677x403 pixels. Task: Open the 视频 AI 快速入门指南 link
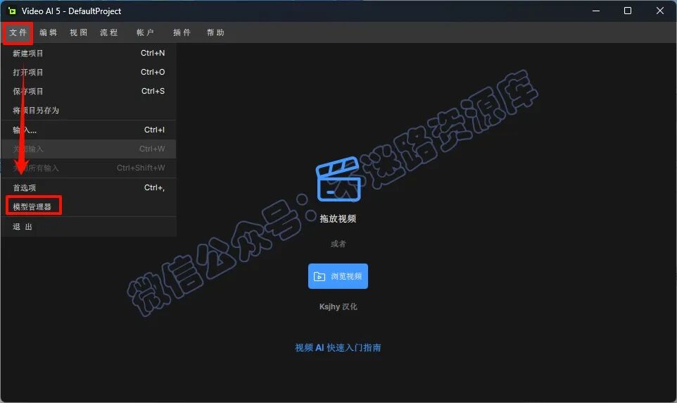click(338, 347)
